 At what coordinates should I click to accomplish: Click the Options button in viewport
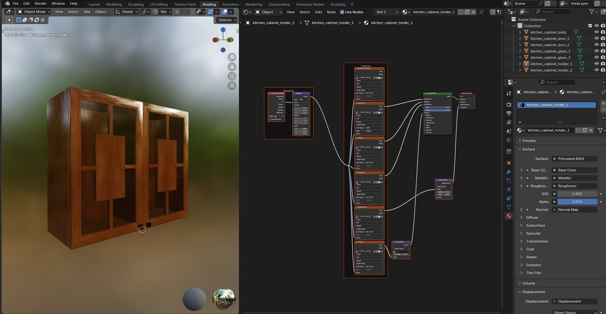pos(227,20)
